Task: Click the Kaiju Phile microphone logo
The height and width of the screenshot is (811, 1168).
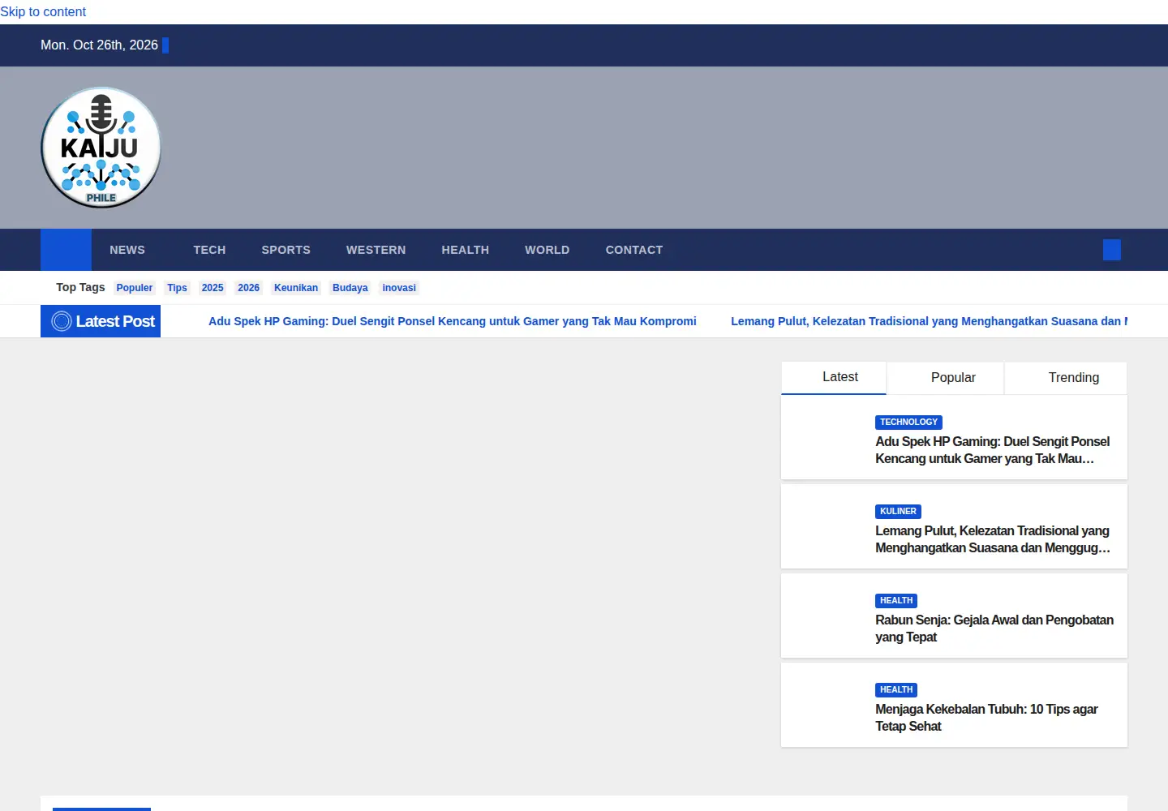Action: pyautogui.click(x=101, y=148)
